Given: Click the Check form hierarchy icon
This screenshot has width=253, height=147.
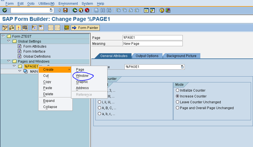Looking at the screenshot, I should click(x=12, y=28).
